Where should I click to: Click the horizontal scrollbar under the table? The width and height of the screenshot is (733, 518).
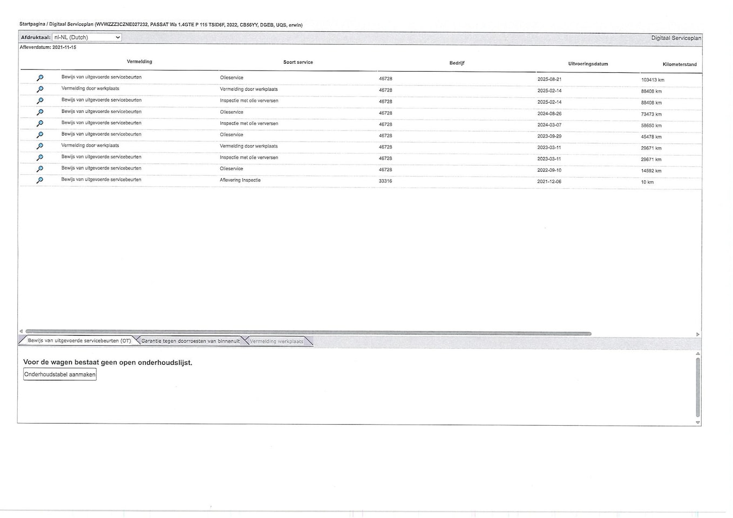[x=308, y=333]
